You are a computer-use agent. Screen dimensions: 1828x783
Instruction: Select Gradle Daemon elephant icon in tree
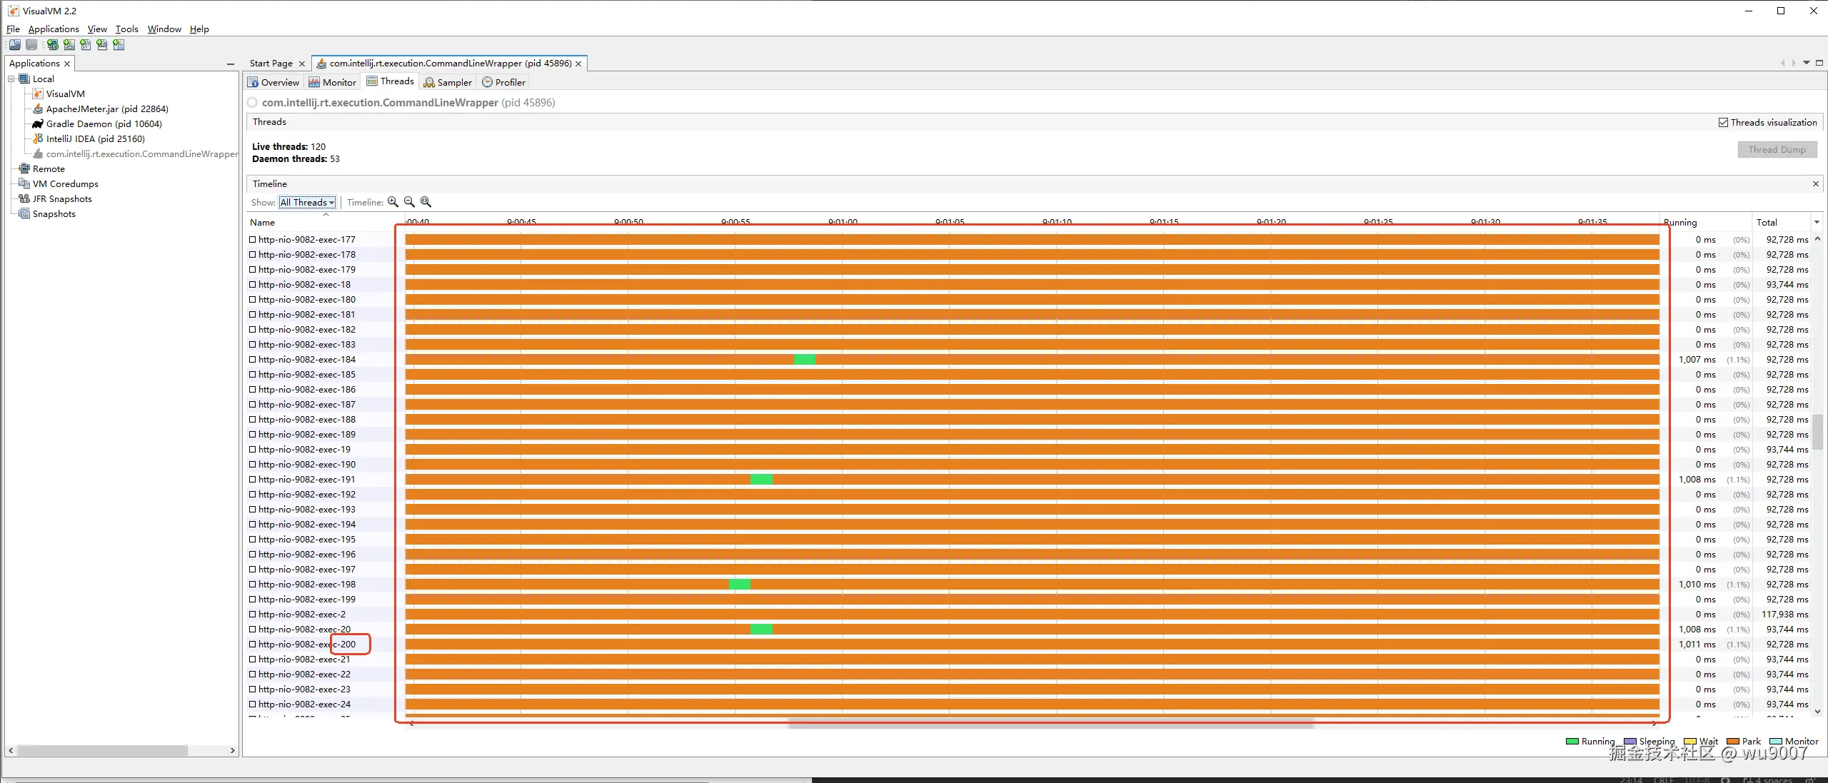click(x=38, y=124)
